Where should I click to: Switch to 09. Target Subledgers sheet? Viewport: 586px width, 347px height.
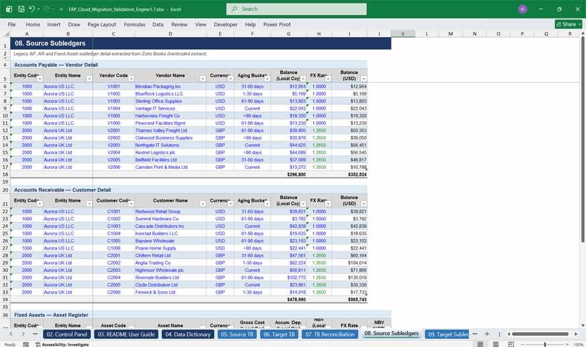pos(448,334)
